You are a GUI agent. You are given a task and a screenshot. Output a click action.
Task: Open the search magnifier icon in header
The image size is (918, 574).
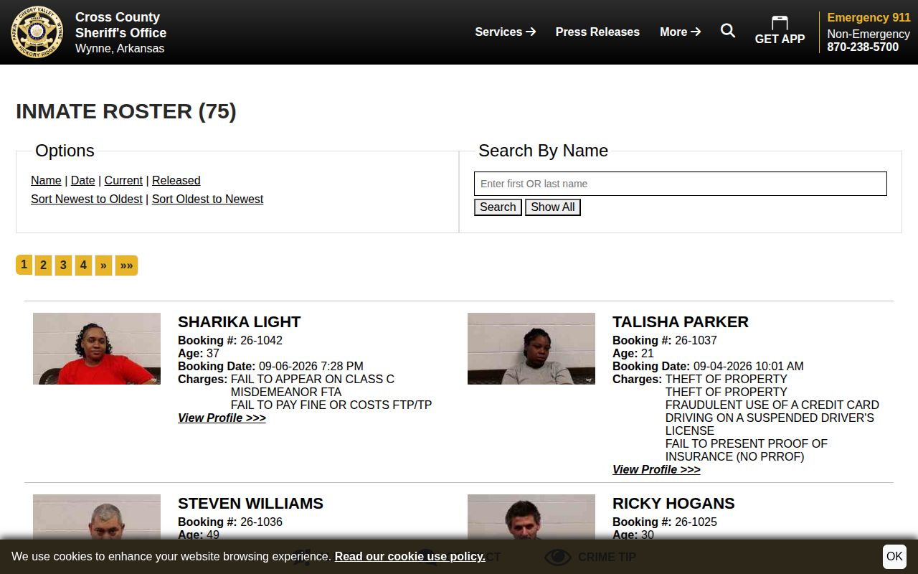[728, 31]
